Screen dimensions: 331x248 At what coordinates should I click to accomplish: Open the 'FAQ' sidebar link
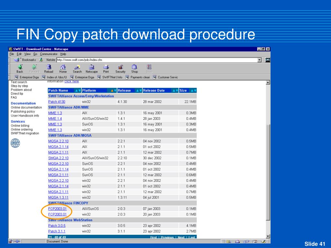coord(14,98)
